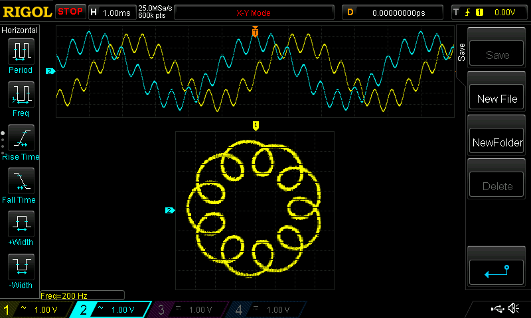Image resolution: width=531 pixels, height=318 pixels.
Task: Pick the -Width measurement icon
Action: (21, 267)
